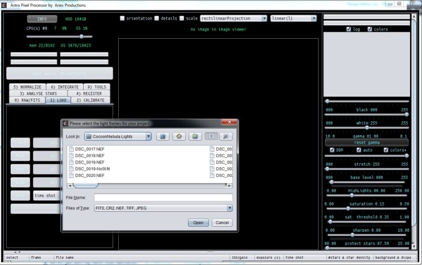Select file DSC_0020.NEF
Viewport: 422px width, 265px height.
(89, 175)
